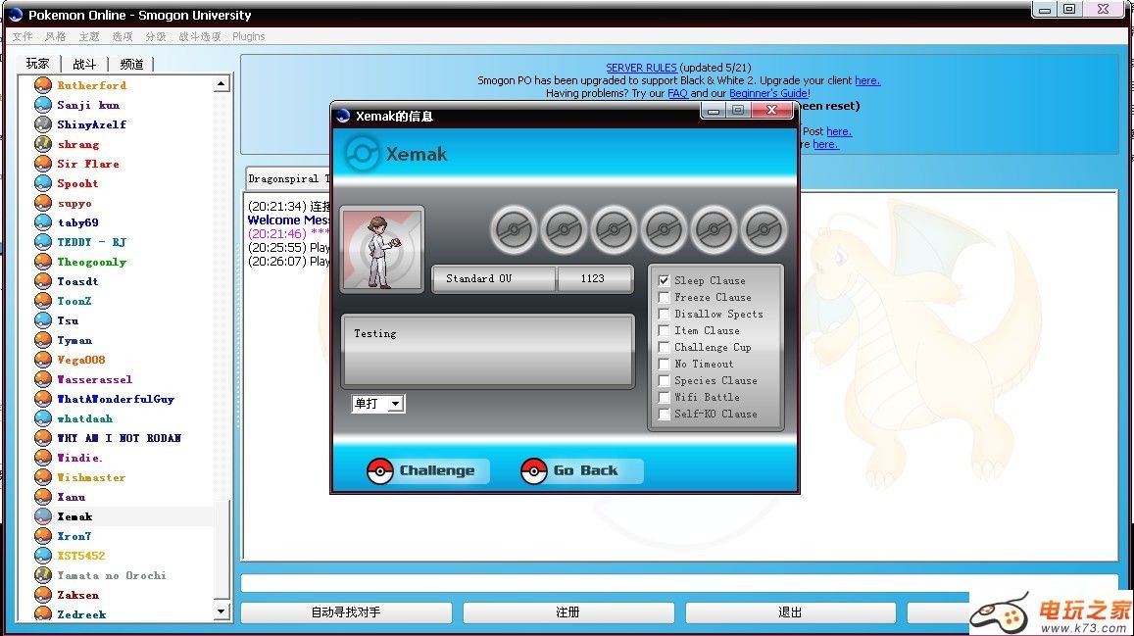Click the player list scrollbar up arrow
Screen dimensions: 1134x636
tap(222, 84)
